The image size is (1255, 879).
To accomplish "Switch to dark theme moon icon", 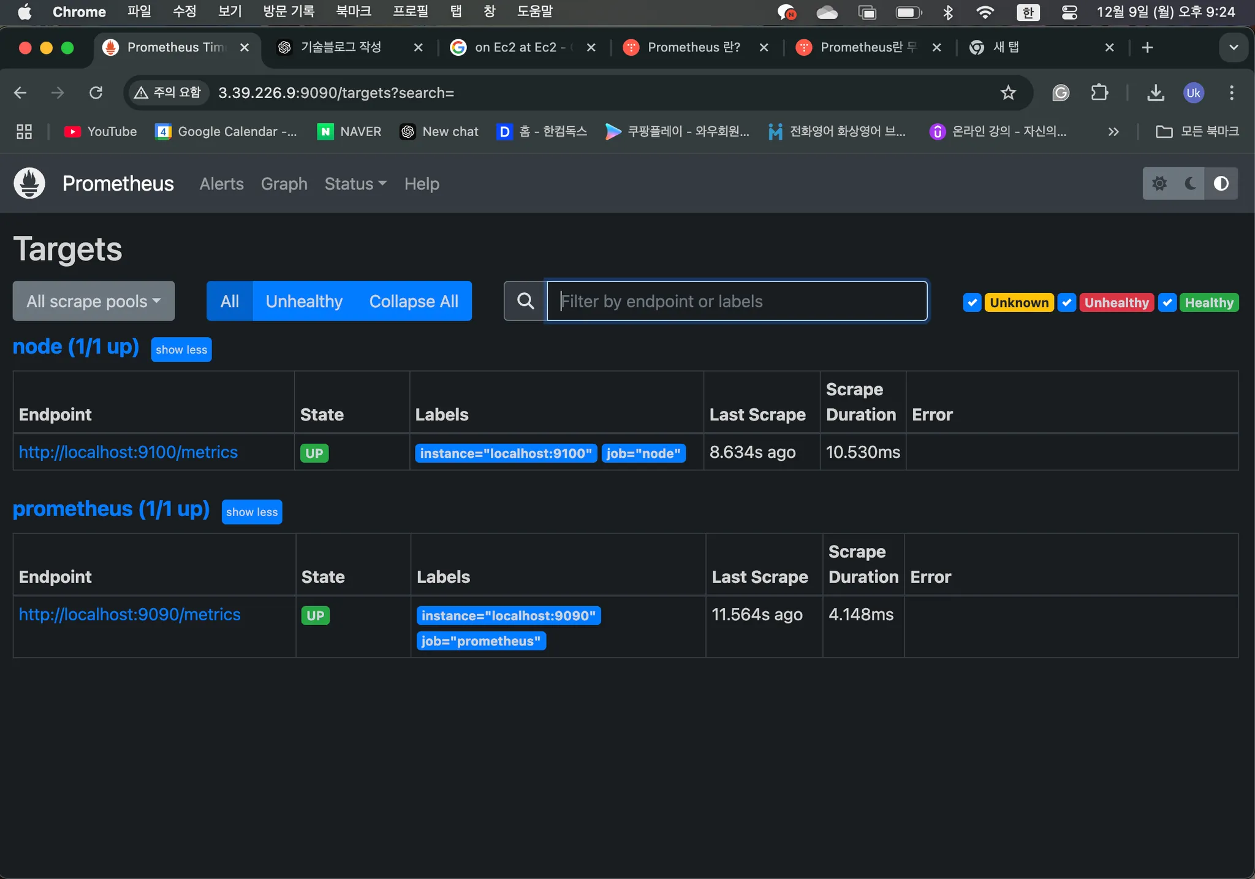I will [1190, 183].
